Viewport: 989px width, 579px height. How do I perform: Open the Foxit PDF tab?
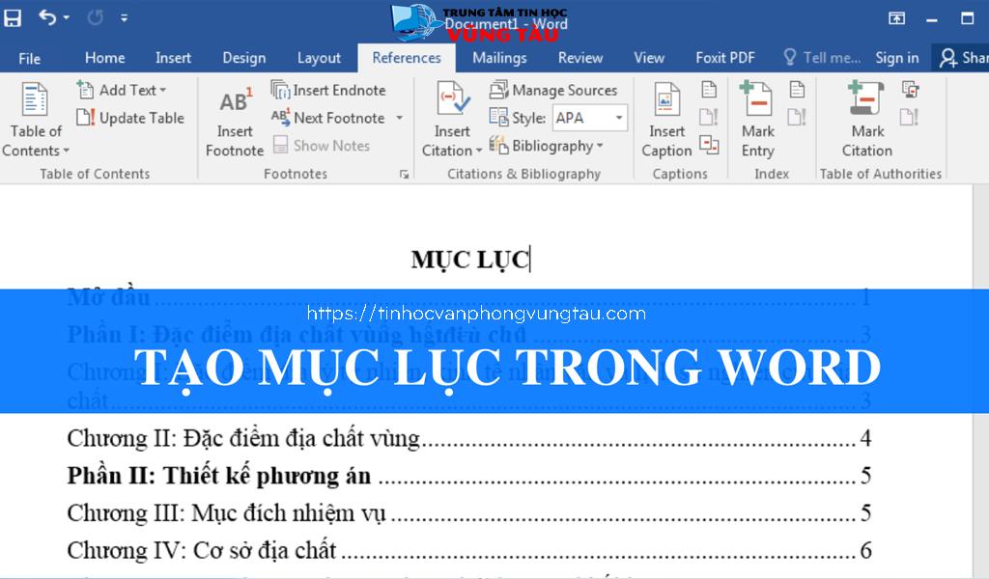(x=724, y=58)
